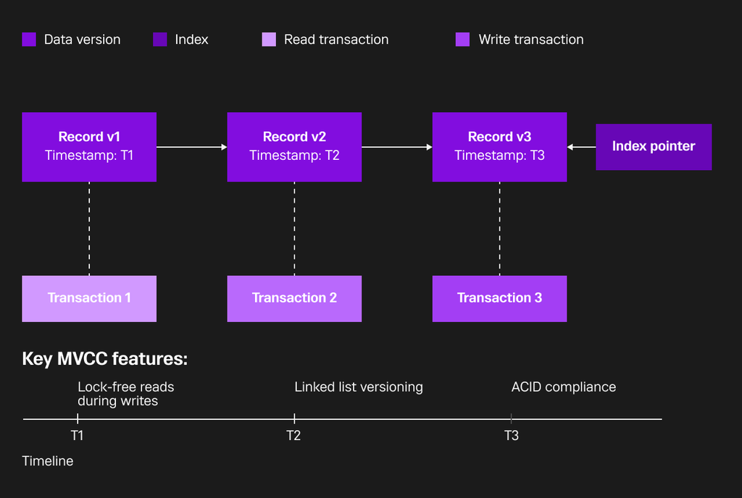Click the Transaction 1 block
The height and width of the screenshot is (498, 742).
89,299
